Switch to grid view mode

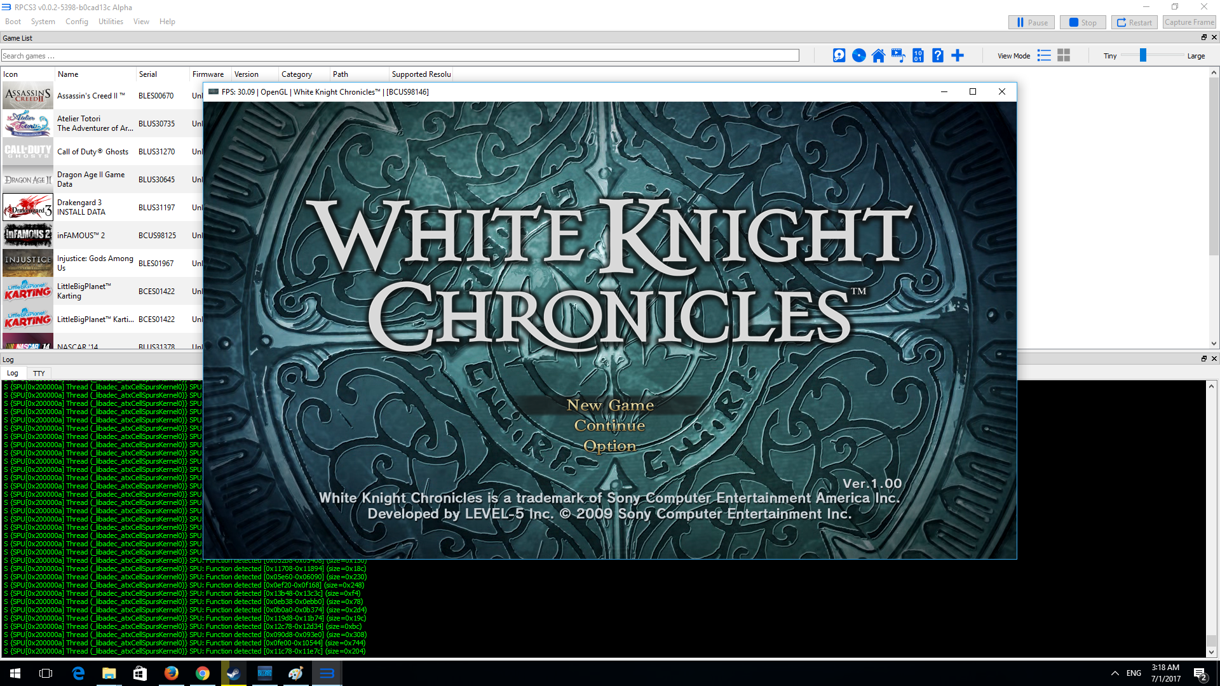(1064, 56)
